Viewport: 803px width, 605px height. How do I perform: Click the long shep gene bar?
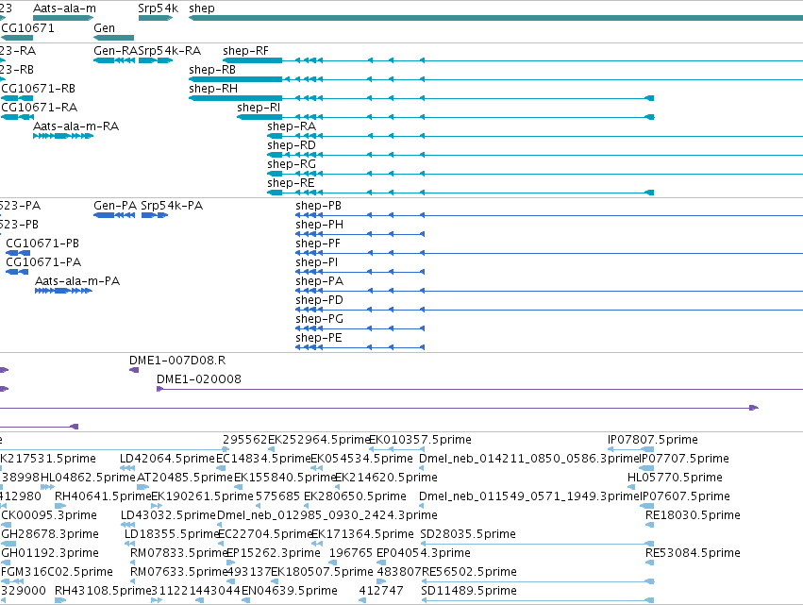pos(495,18)
